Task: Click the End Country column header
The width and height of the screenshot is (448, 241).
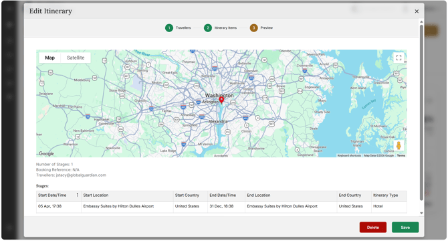Action: [354, 195]
